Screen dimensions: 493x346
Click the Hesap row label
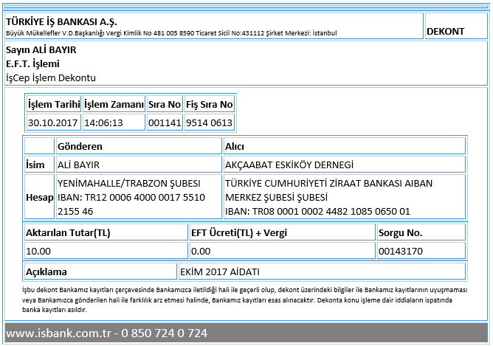40,198
